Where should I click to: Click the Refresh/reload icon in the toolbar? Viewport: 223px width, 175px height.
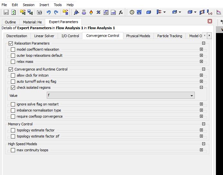tap(13, 12)
